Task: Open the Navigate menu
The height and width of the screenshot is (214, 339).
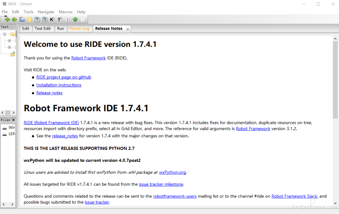Action: click(x=46, y=12)
